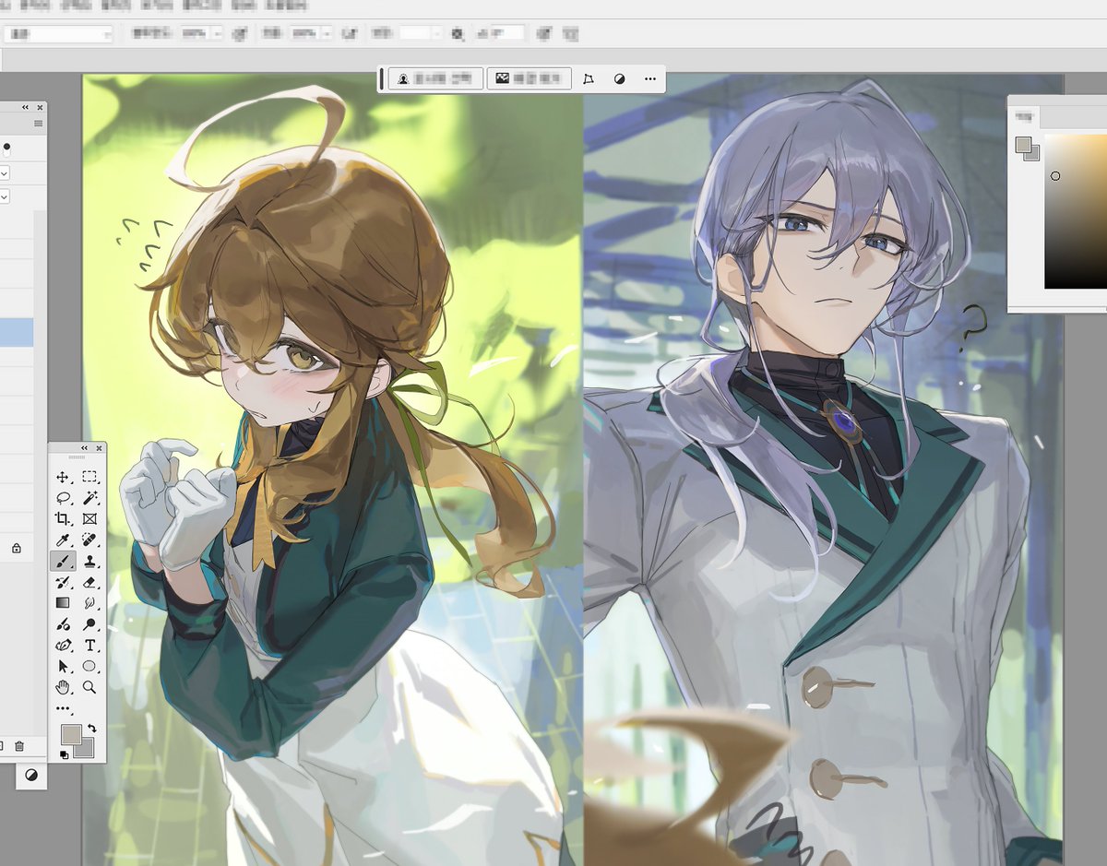Viewport: 1107px width, 866px height.
Task: Click the lock icon in the left panel
Action: 17,549
